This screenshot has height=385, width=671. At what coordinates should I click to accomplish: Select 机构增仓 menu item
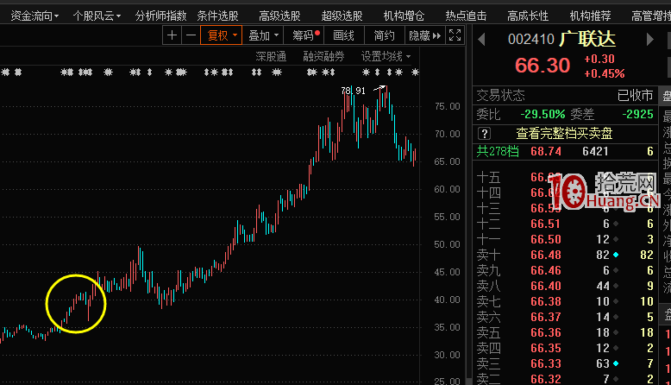coord(404,16)
